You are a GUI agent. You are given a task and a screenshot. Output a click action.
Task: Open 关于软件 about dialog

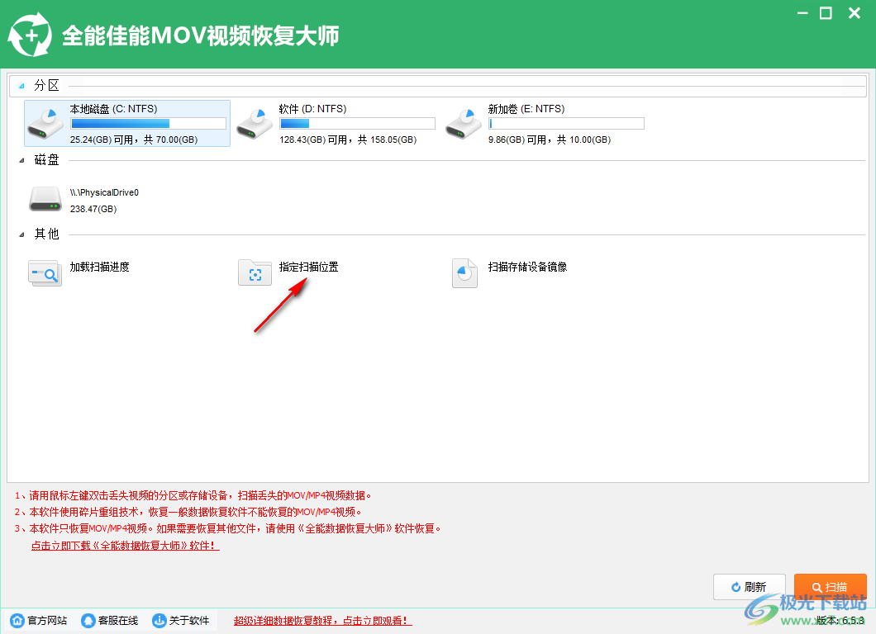[x=189, y=620]
